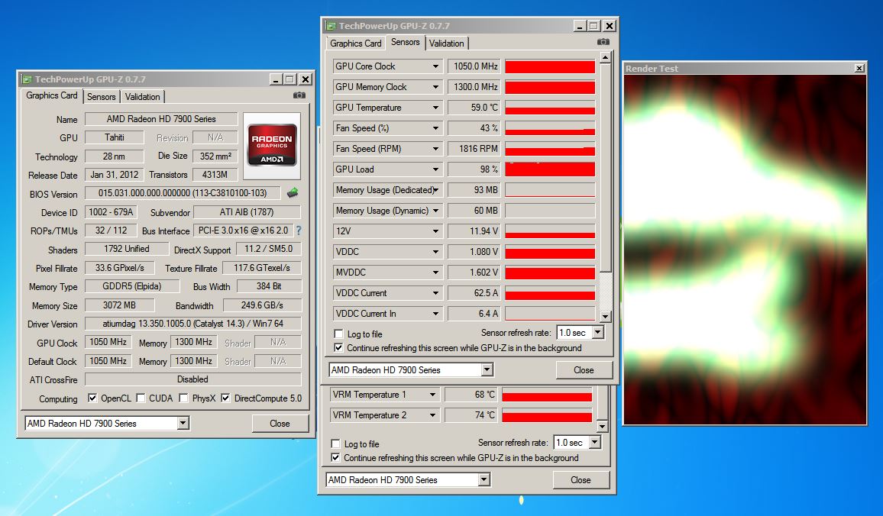Screen dimensions: 883x516
Task: Toggle the OpenCL checkbox
Action: (92, 398)
